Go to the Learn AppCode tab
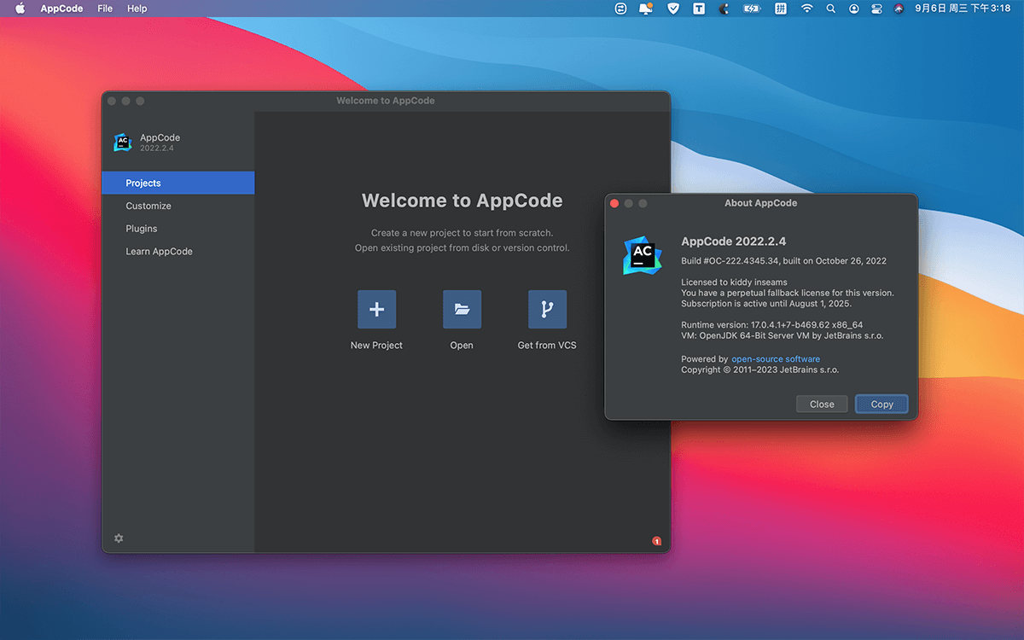The height and width of the screenshot is (640, 1024). tap(178, 252)
